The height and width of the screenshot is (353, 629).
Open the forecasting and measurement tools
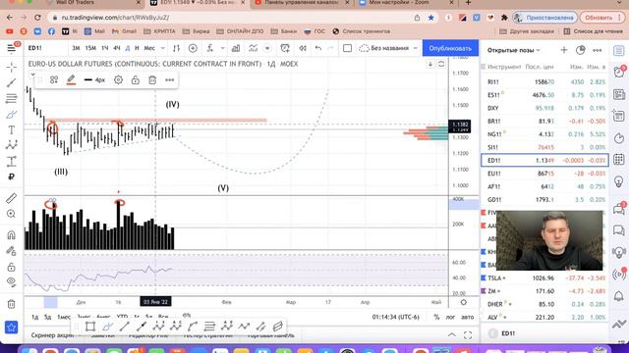point(11,161)
